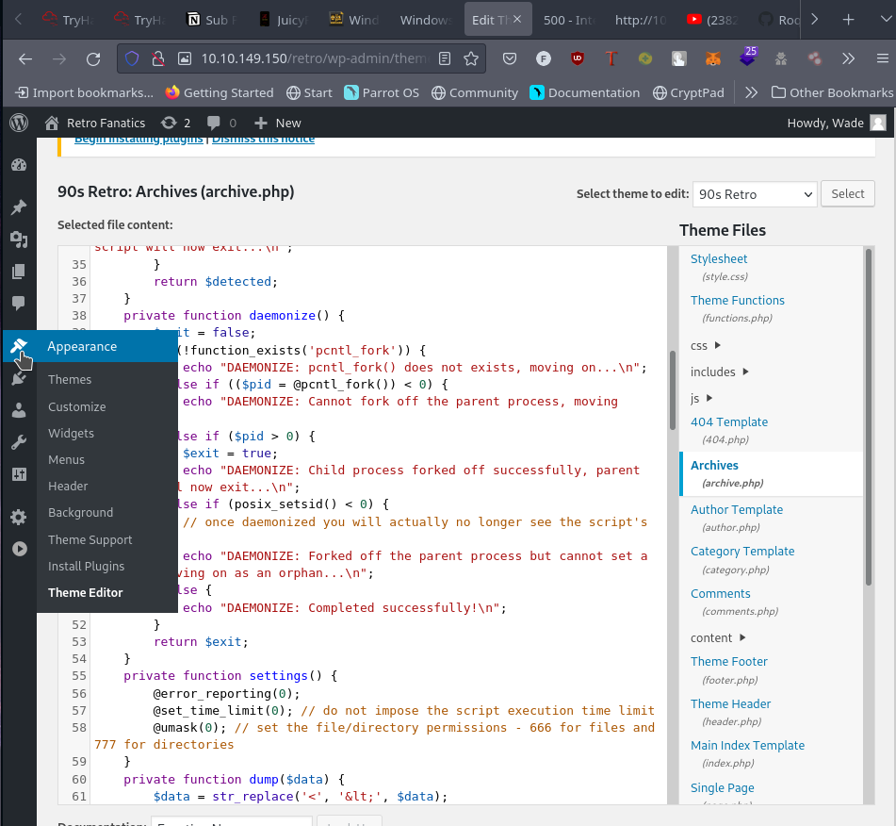This screenshot has height=826, width=896.
Task: Open Howdy, Wade account menu
Action: pyautogui.click(x=836, y=123)
